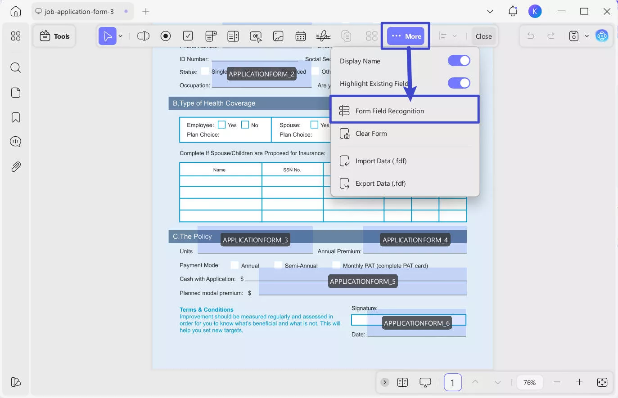The image size is (618, 398).
Task: Expand the select tool dropdown arrow
Action: 120,36
